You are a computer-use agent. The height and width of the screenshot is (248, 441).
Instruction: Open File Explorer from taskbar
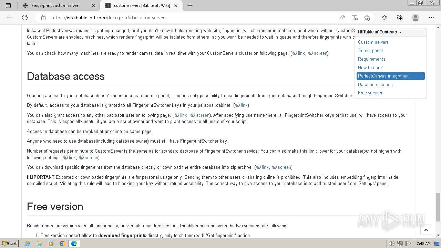pos(39,244)
